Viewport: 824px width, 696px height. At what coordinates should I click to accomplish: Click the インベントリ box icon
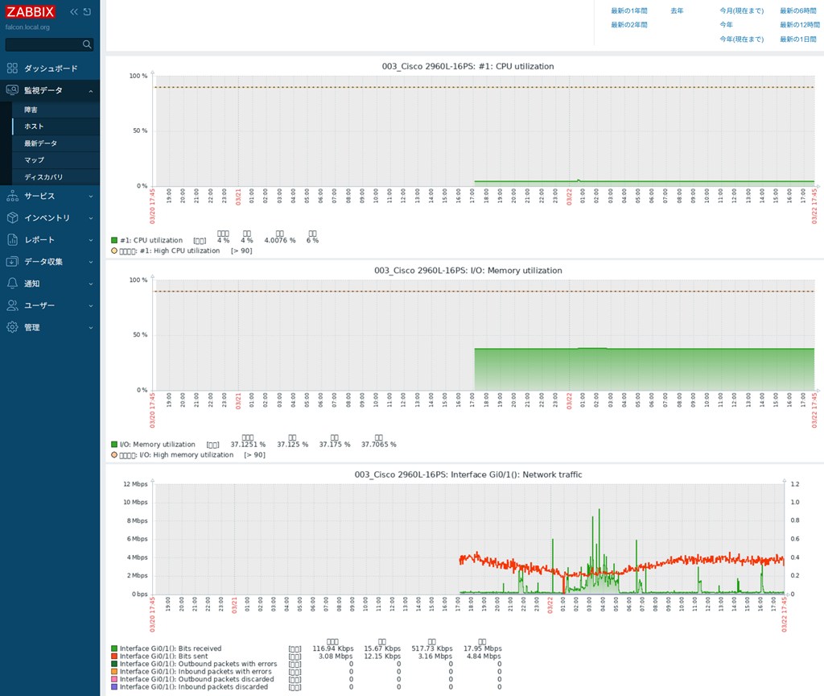(12, 217)
